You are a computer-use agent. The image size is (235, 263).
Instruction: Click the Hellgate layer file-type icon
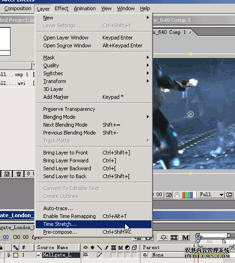click(39, 255)
